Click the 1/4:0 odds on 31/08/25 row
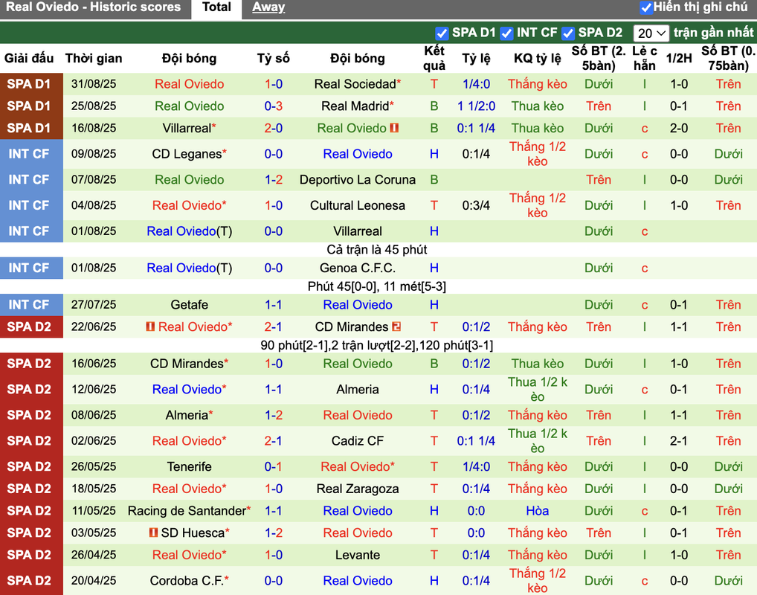This screenshot has height=595, width=757. 476,84
